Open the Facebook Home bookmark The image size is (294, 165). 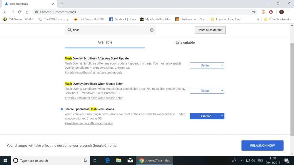tap(123, 19)
